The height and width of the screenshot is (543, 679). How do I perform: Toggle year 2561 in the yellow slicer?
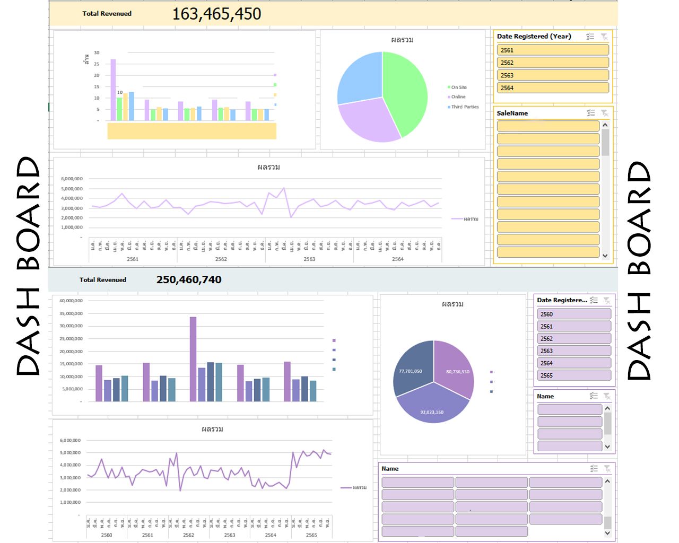pos(552,50)
